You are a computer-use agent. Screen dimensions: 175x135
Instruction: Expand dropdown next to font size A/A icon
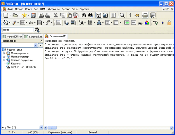click(x=85, y=23)
